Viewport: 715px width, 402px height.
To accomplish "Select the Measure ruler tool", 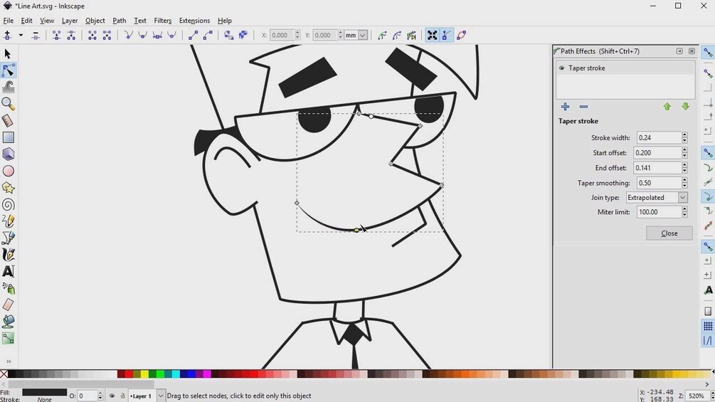I will [9, 121].
